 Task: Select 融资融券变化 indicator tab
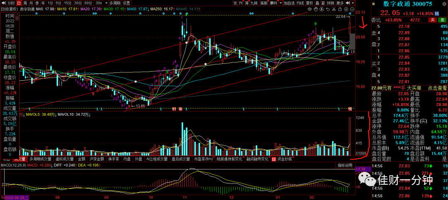pos(258,159)
